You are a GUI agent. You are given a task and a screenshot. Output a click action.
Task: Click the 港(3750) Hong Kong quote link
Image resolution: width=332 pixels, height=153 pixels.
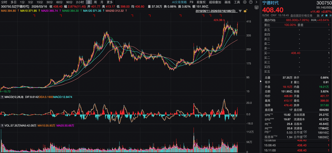pos(269,20)
